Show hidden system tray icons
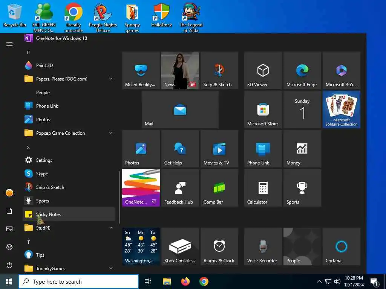This screenshot has width=386, height=289. click(x=319, y=281)
